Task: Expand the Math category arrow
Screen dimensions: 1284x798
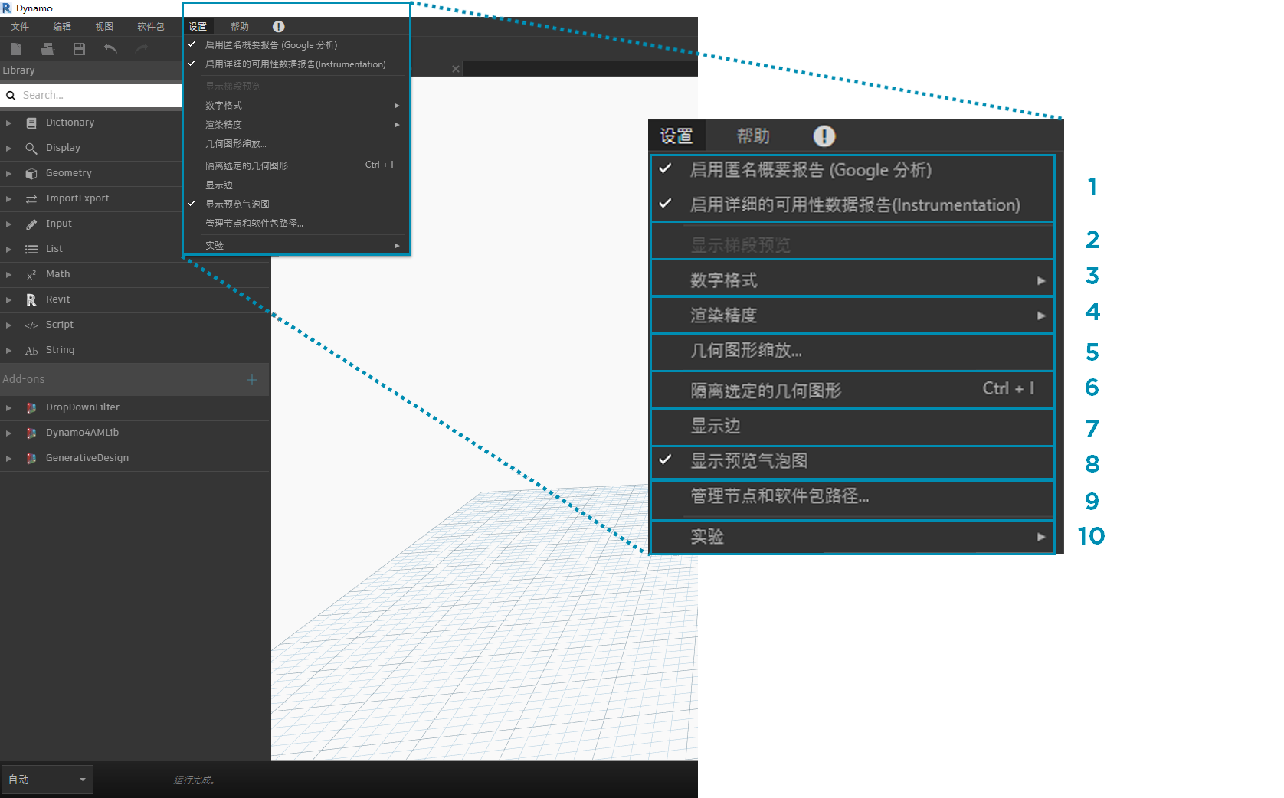Action: (8, 274)
